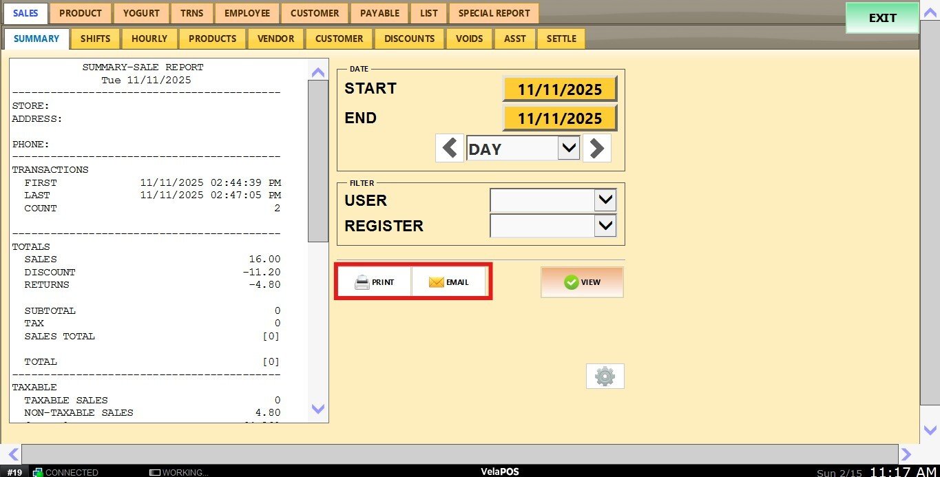This screenshot has width=940, height=477.
Task: Pick the END date field
Action: click(x=559, y=118)
